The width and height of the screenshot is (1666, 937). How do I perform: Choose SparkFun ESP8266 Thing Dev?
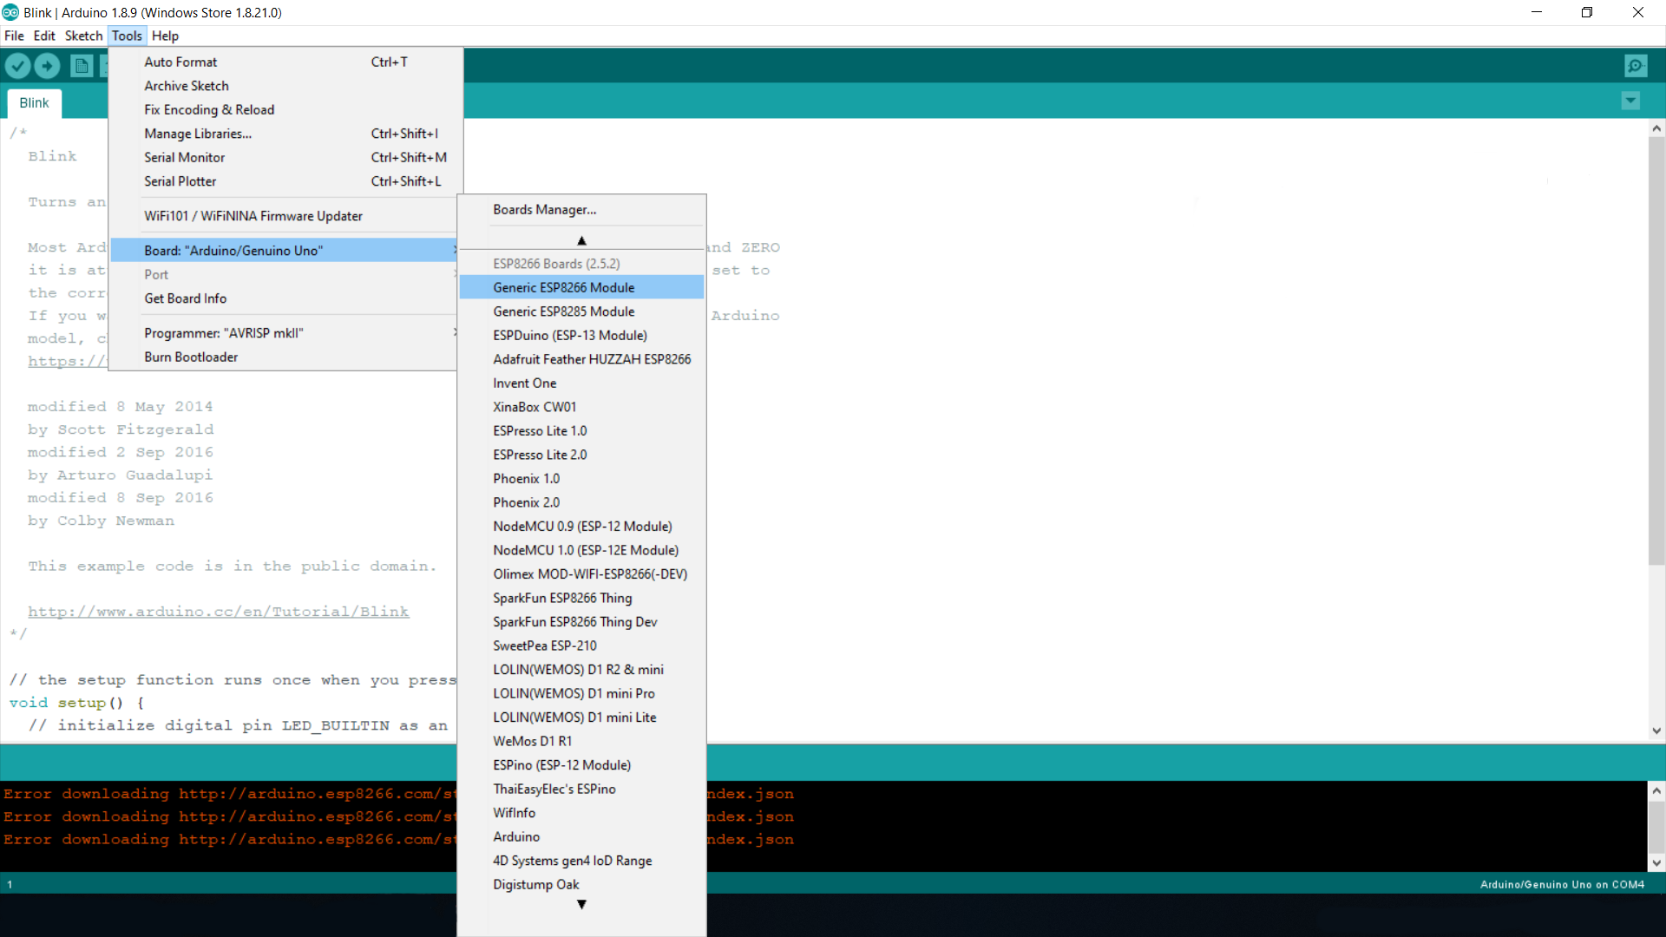pos(581,621)
